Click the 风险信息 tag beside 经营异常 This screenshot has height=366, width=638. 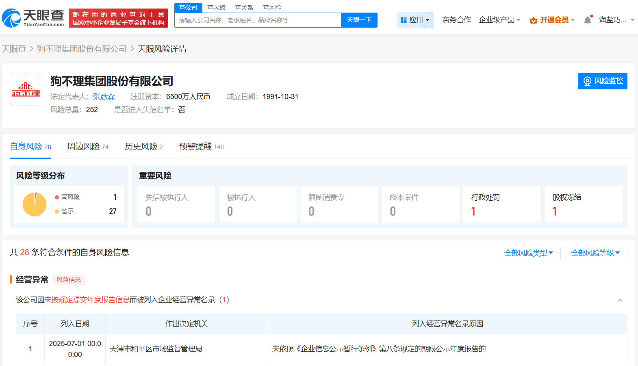pos(69,280)
